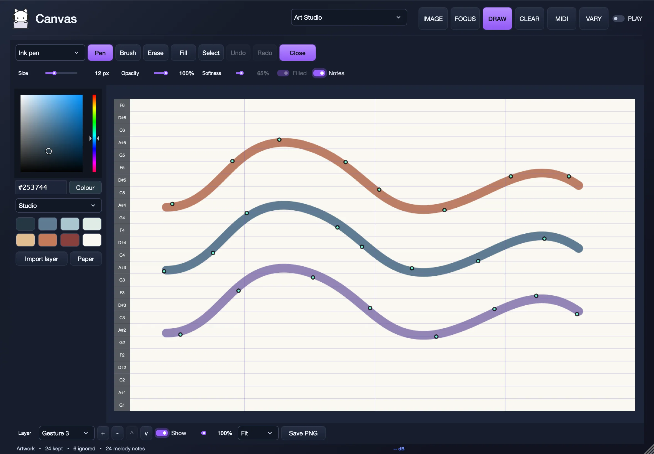Switch to IMAGE mode

click(433, 19)
